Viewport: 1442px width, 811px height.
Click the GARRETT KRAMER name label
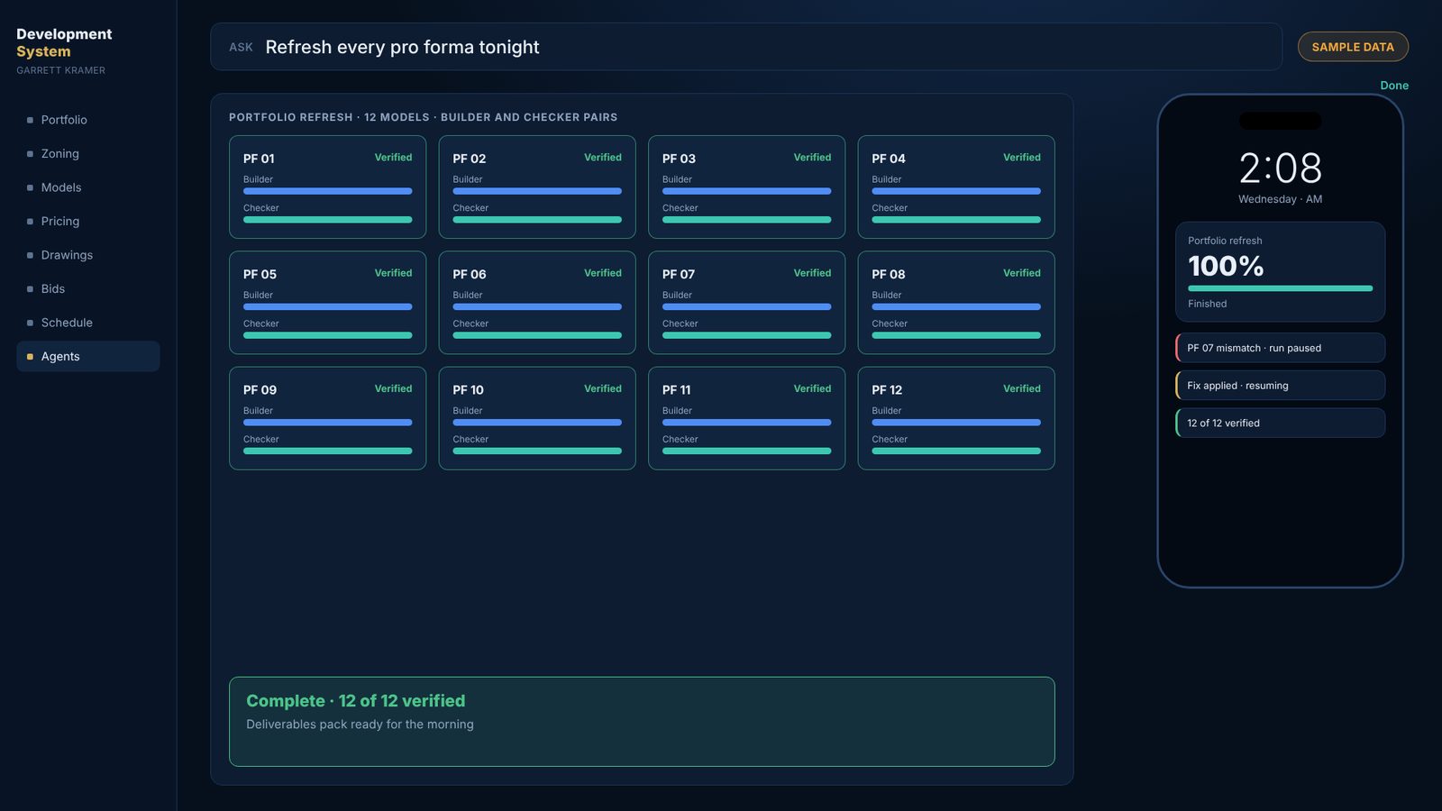[x=60, y=70]
